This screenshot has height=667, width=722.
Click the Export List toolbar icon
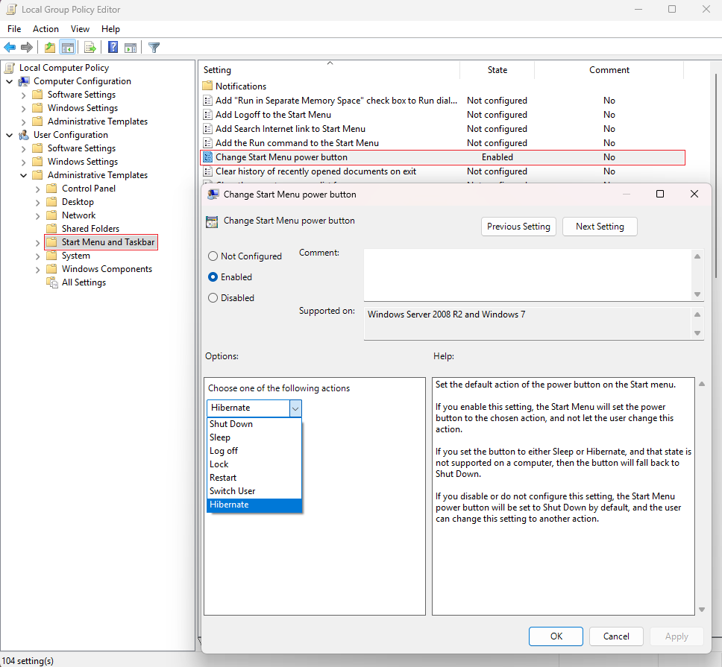tap(90, 48)
